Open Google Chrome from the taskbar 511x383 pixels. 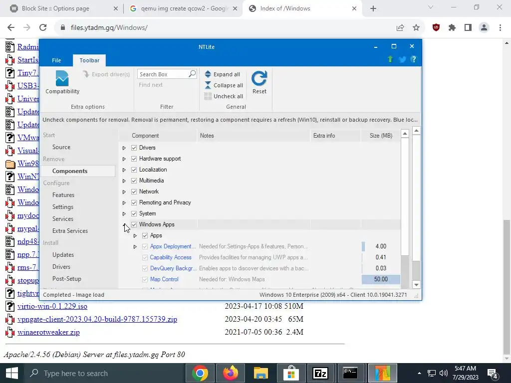coord(200,373)
